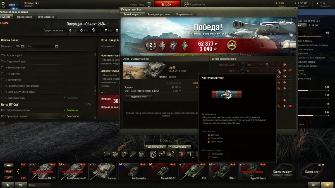Click info icon next to Операция «Объект 260»

pos(108,24)
